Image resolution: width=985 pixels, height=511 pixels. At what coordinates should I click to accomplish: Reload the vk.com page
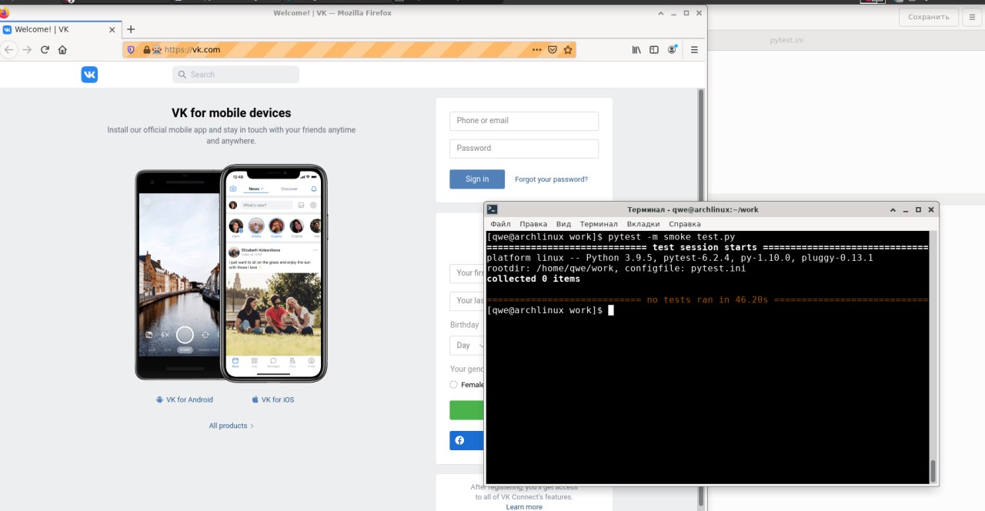click(45, 49)
